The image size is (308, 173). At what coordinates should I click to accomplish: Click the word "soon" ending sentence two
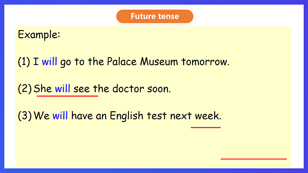pos(158,89)
